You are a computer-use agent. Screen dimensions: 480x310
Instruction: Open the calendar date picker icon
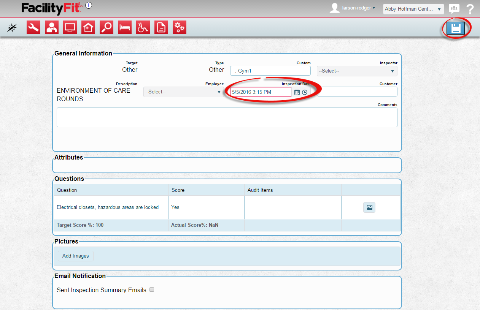tap(297, 92)
